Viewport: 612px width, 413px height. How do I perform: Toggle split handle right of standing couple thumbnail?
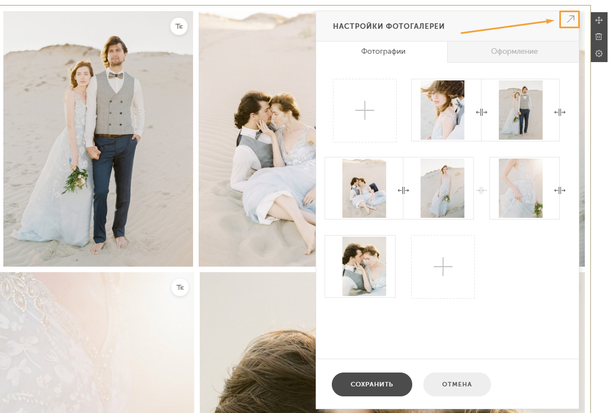pos(560,113)
